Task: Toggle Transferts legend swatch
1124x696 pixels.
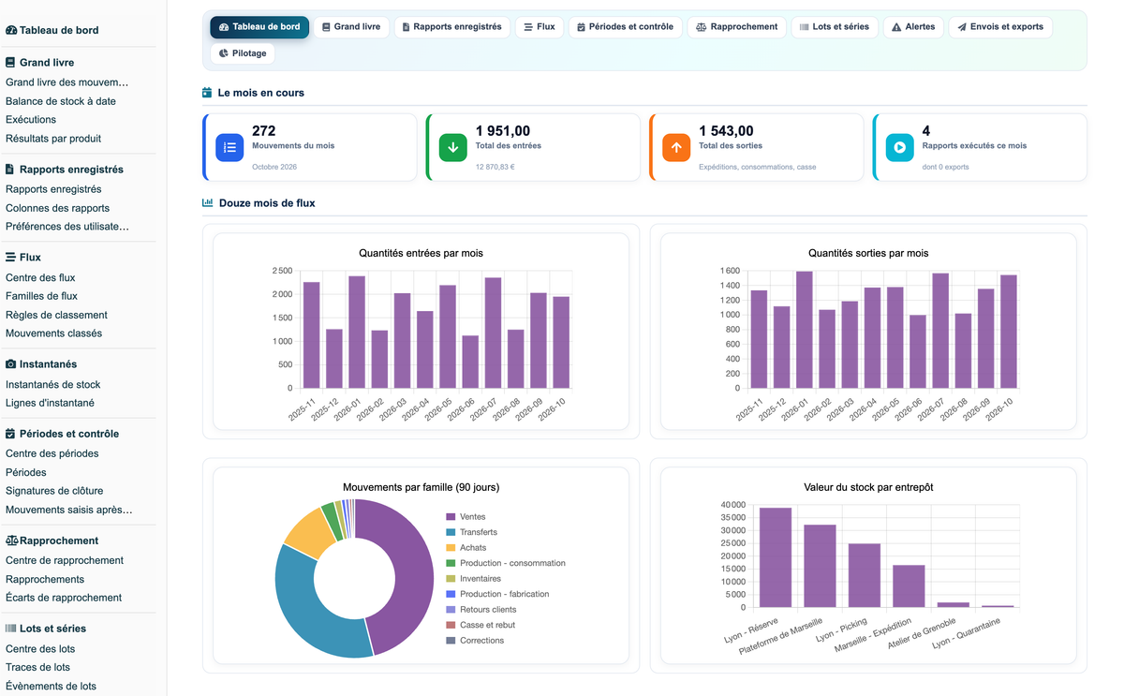Action: click(x=451, y=532)
